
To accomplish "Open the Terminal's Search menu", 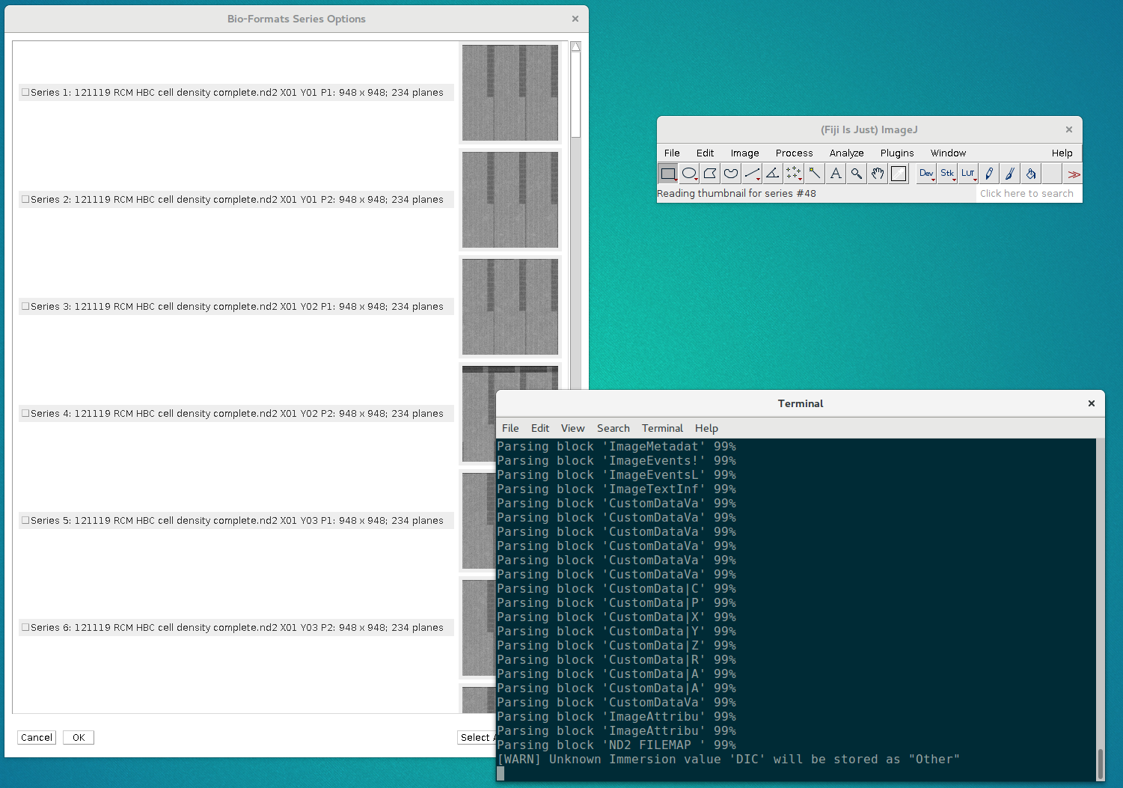I will (x=613, y=428).
